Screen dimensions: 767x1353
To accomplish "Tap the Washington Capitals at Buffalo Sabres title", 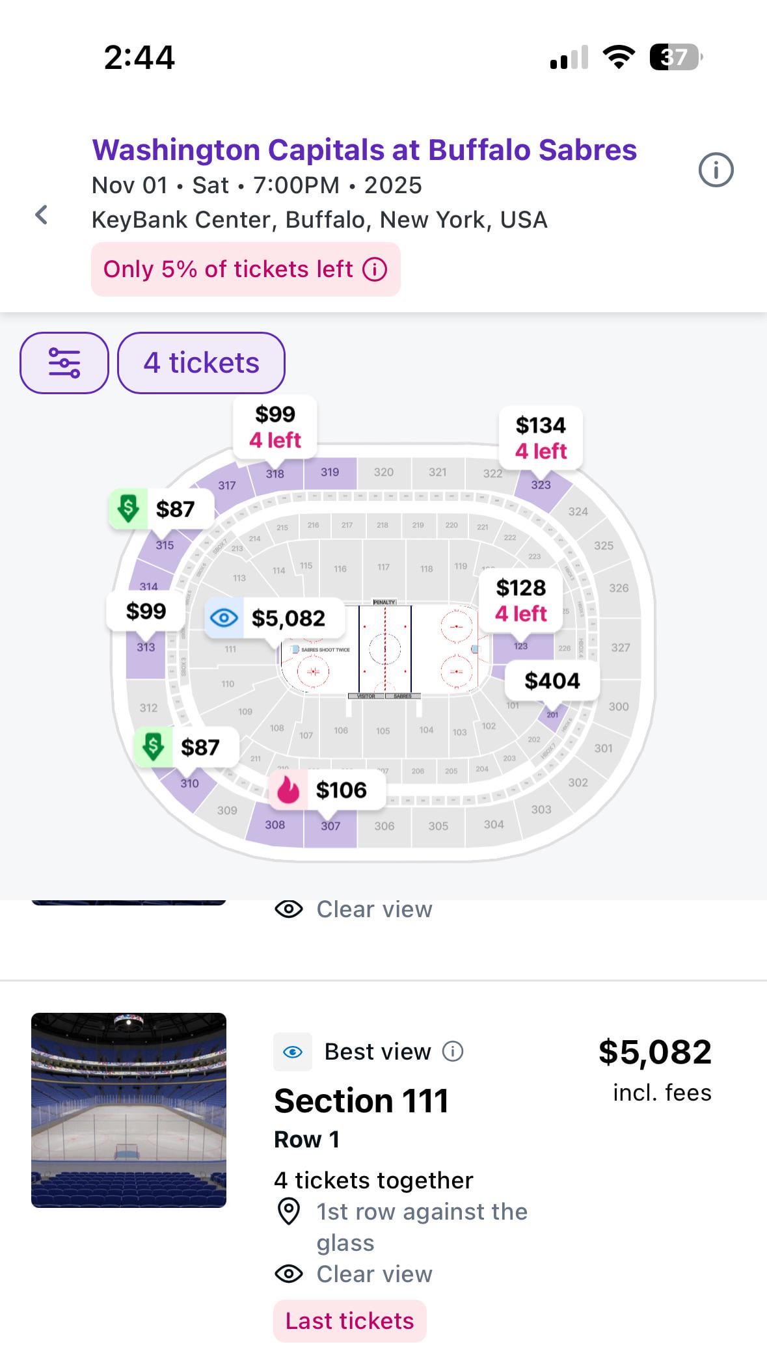I will (x=364, y=150).
